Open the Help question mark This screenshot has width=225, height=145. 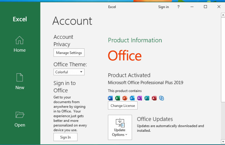(178, 7)
